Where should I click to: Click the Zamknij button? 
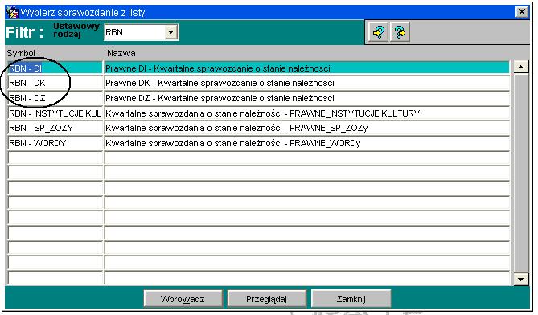click(351, 299)
